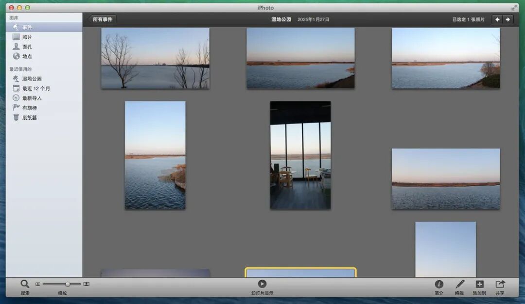Click the globe icon beside 地点
This screenshot has width=525, height=304.
16,56
